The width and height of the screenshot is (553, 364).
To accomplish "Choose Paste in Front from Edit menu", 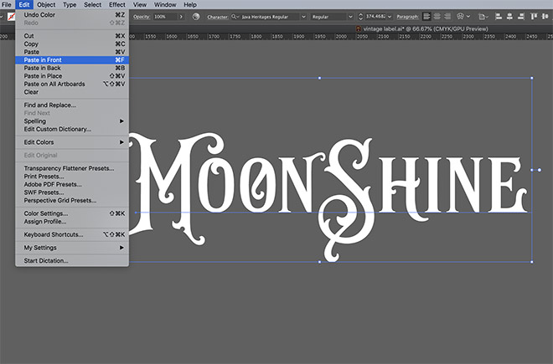I will tap(43, 60).
